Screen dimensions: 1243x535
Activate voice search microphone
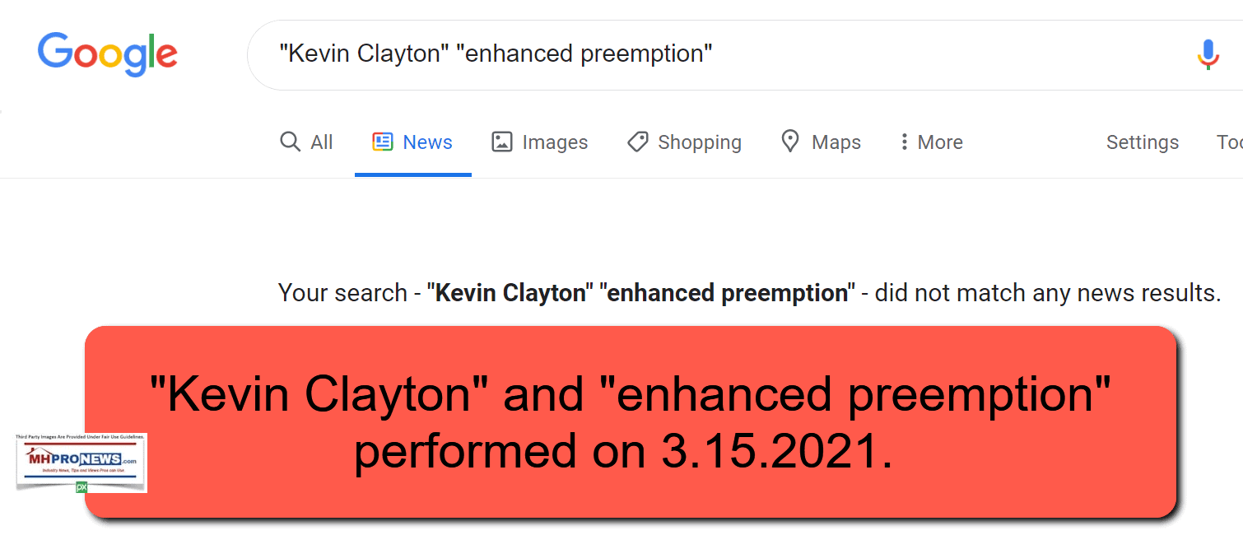(1208, 54)
